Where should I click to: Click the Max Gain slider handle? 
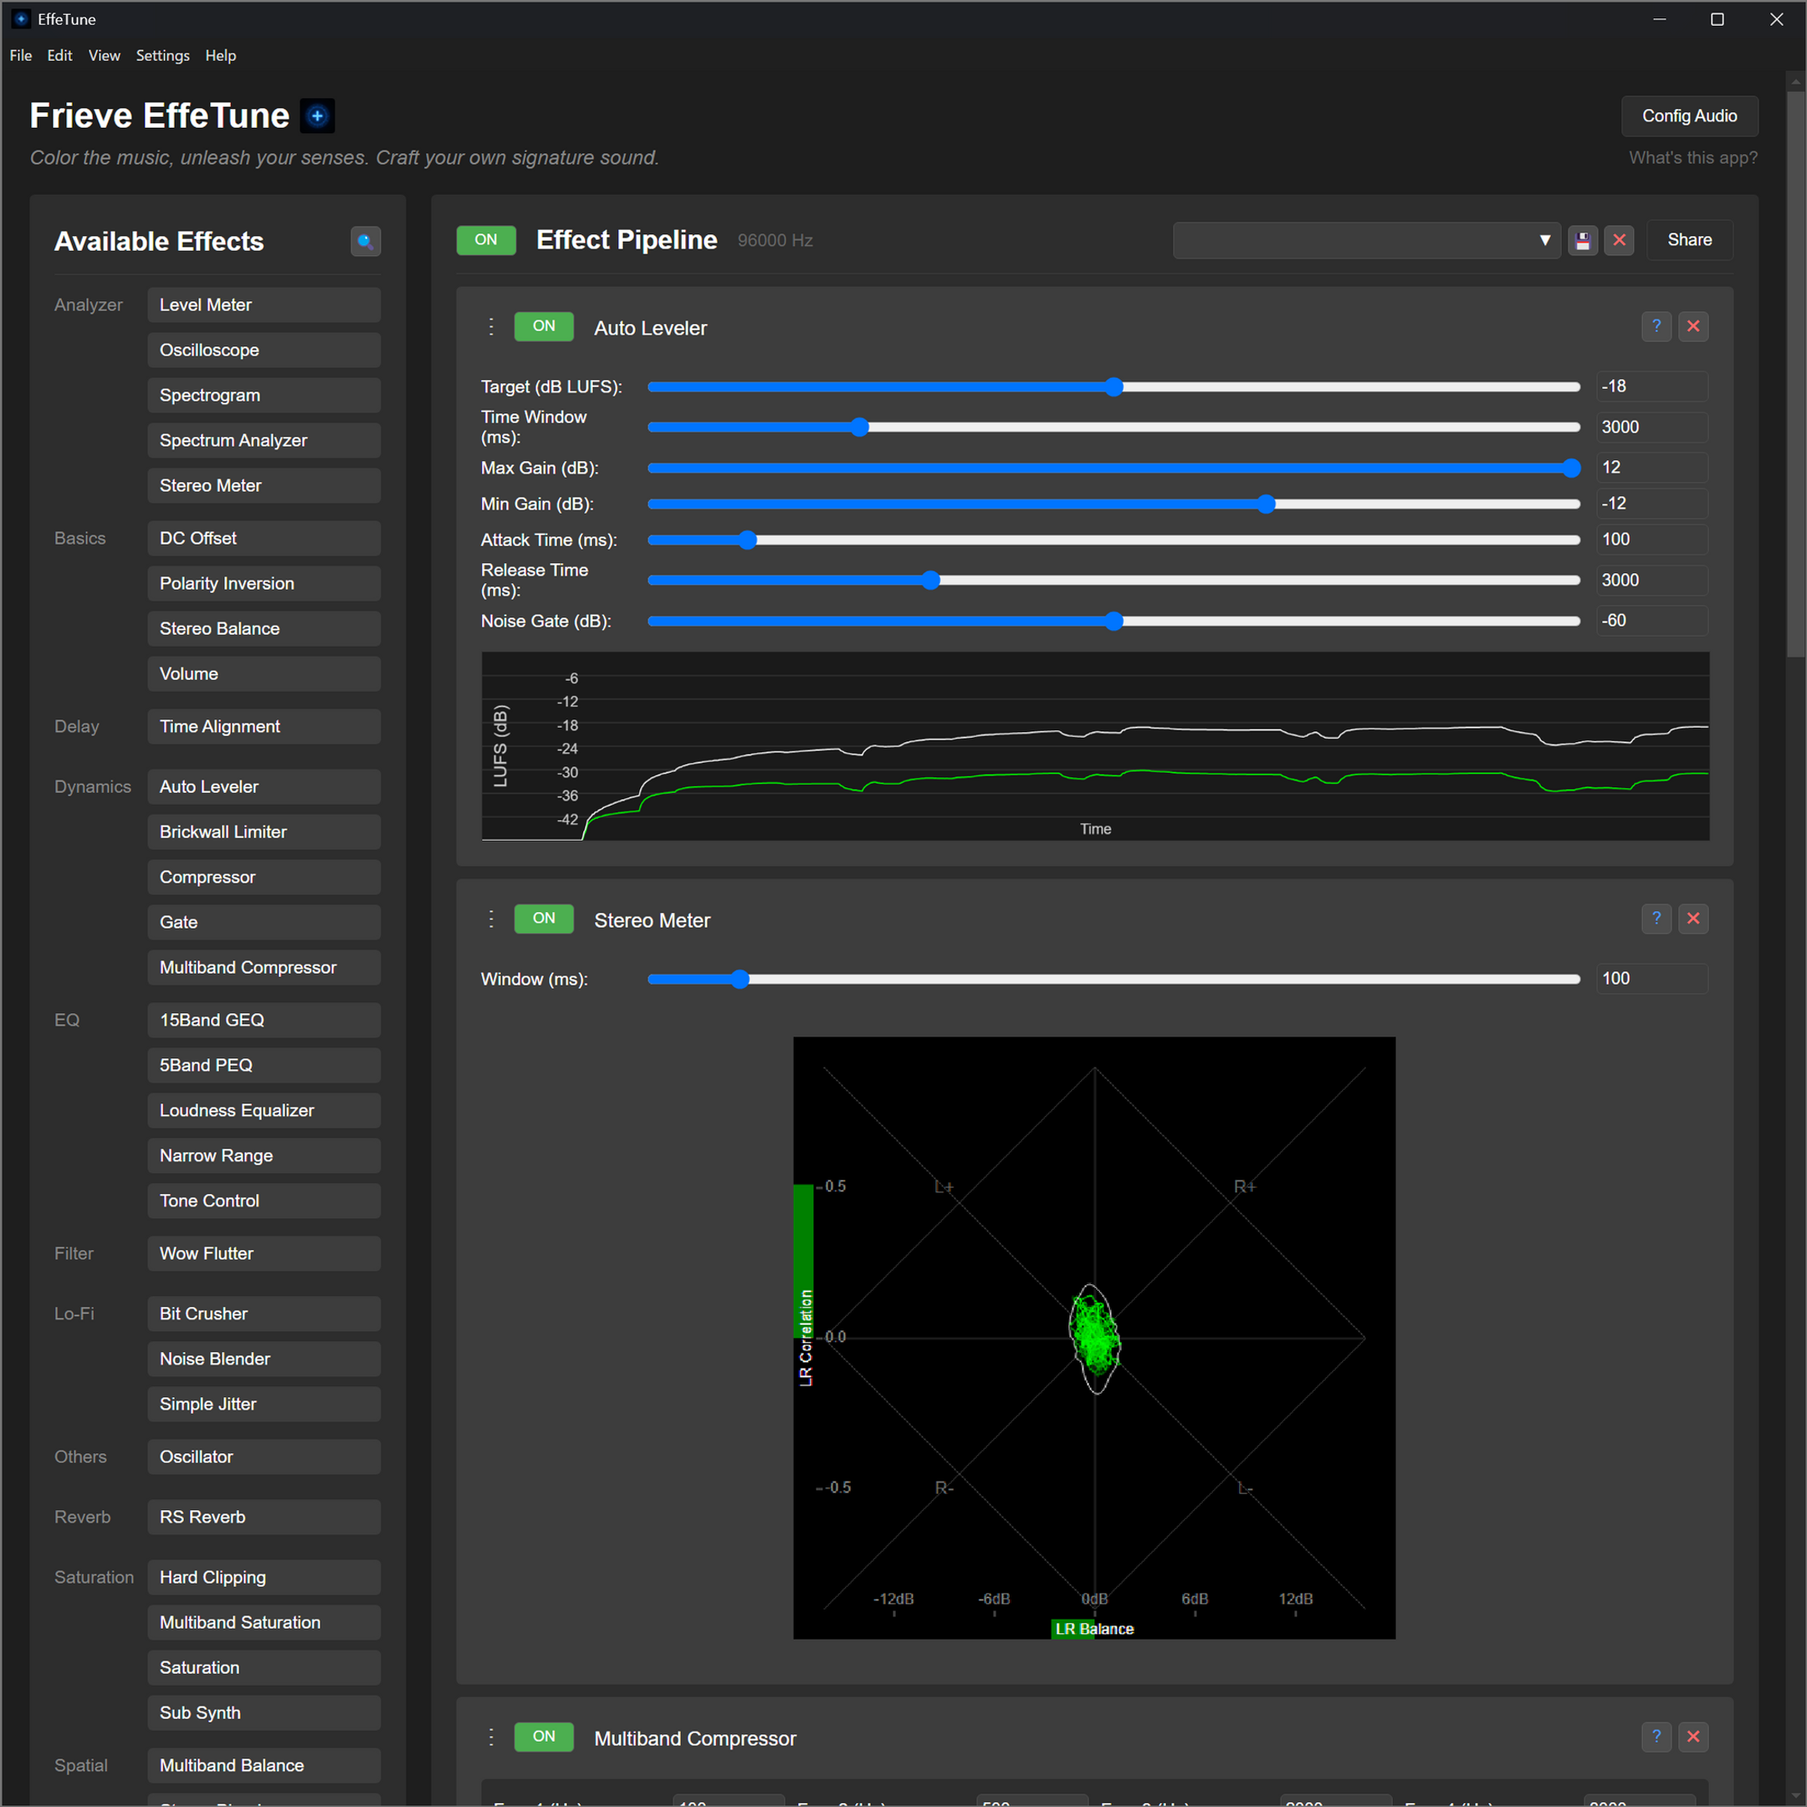point(1571,468)
